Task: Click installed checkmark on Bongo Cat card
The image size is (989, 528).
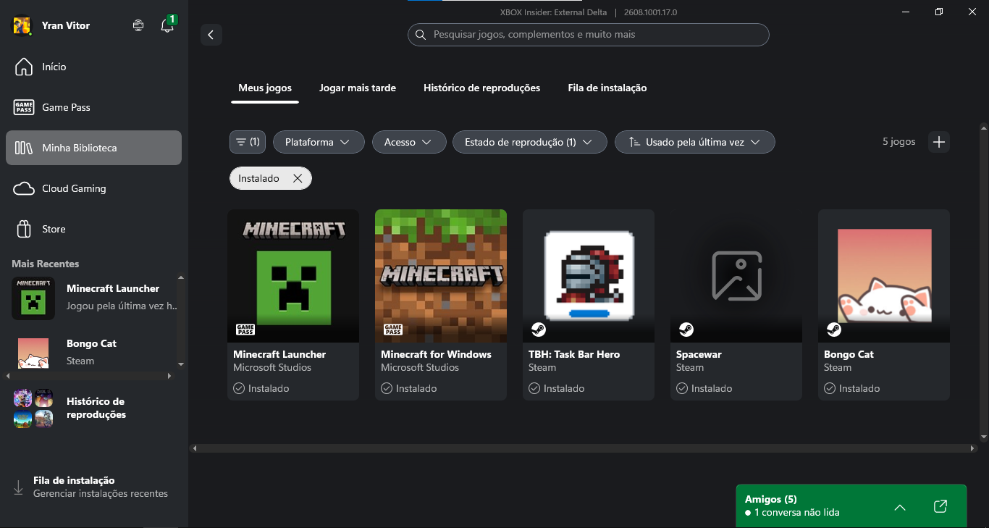Action: tap(830, 388)
